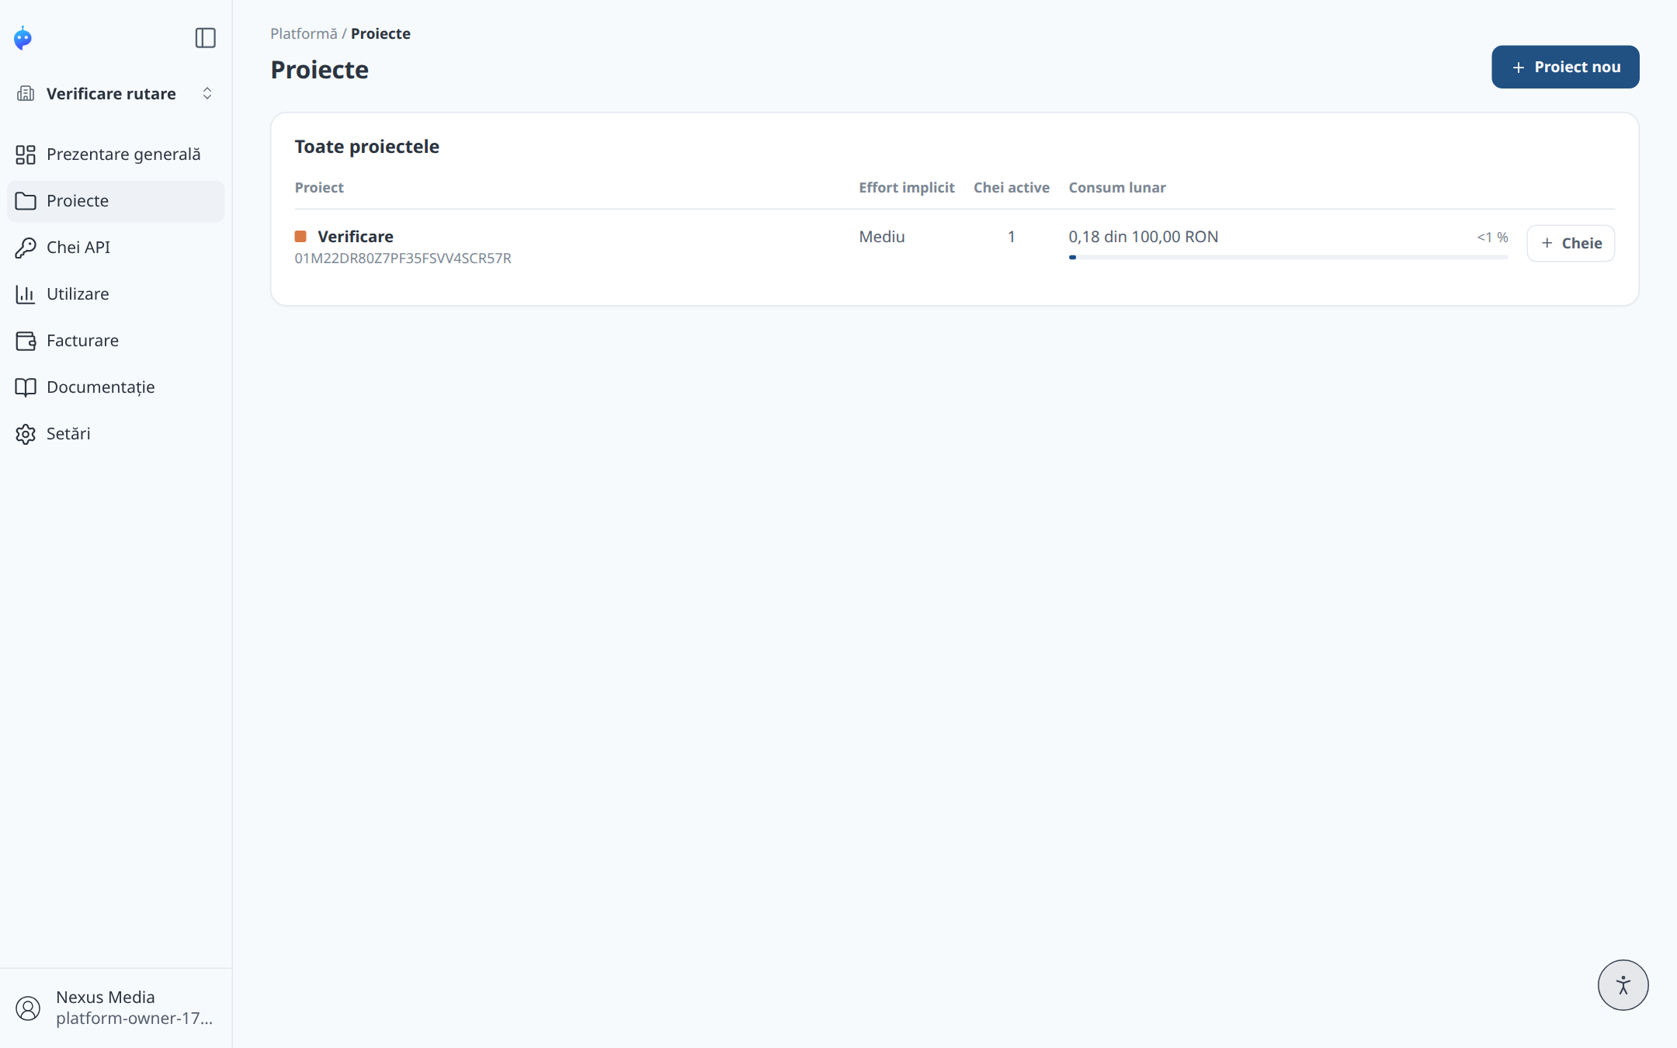Open Setări menu item
The width and height of the screenshot is (1677, 1048).
coord(116,434)
